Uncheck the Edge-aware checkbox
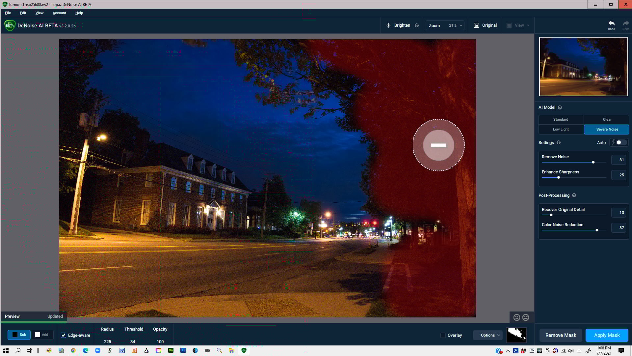 coord(64,335)
